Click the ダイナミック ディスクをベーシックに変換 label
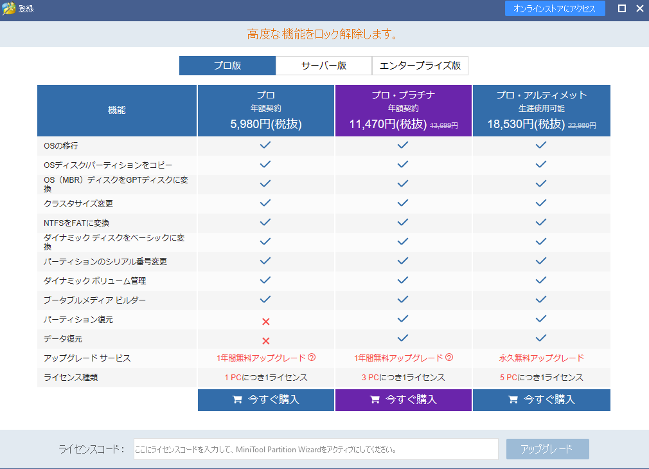The width and height of the screenshot is (649, 469). 114,243
